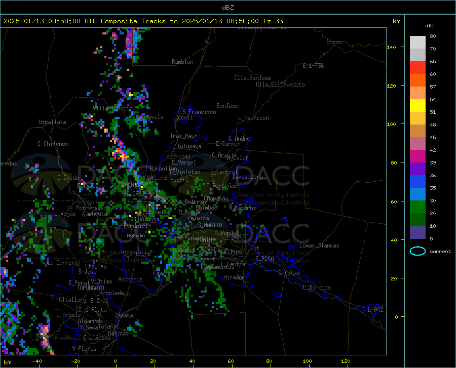Click the Uspallata map label
This screenshot has width=456, height=368.
52,122
